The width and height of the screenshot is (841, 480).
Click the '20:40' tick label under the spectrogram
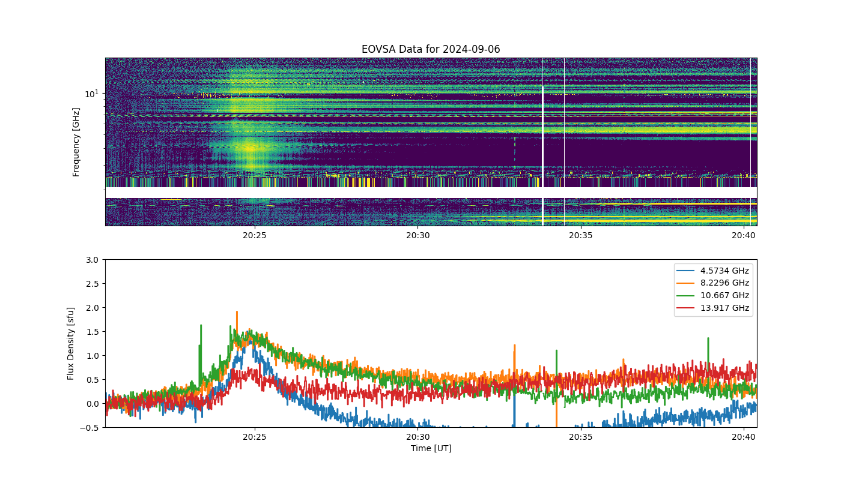click(744, 235)
